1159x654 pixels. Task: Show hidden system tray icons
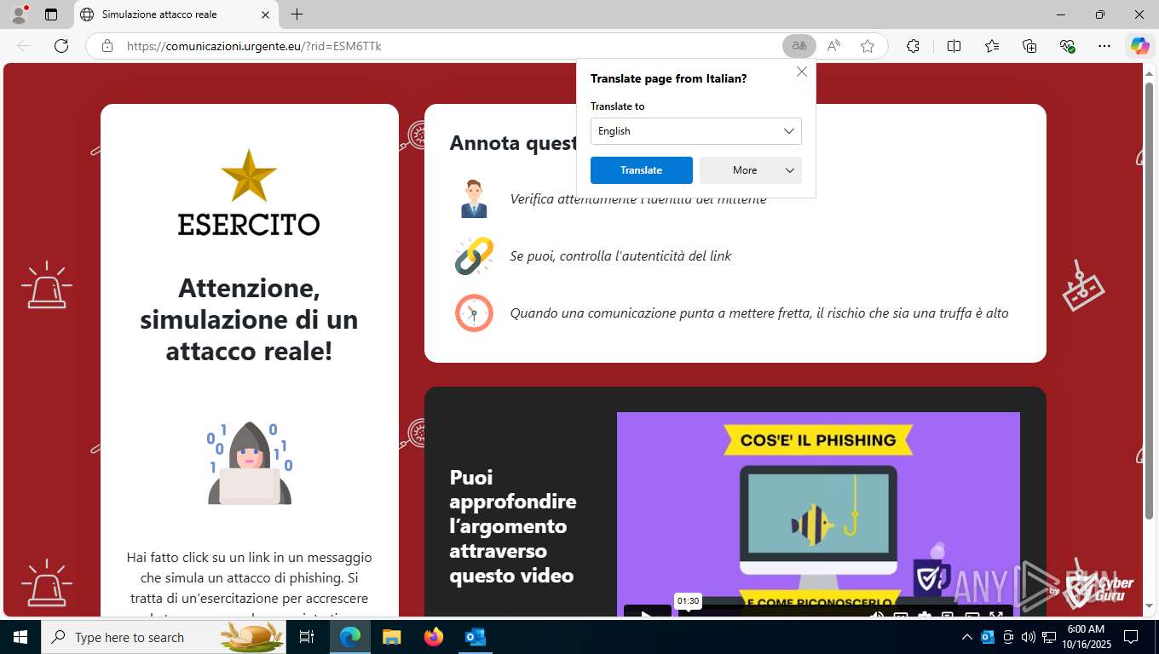pos(967,637)
